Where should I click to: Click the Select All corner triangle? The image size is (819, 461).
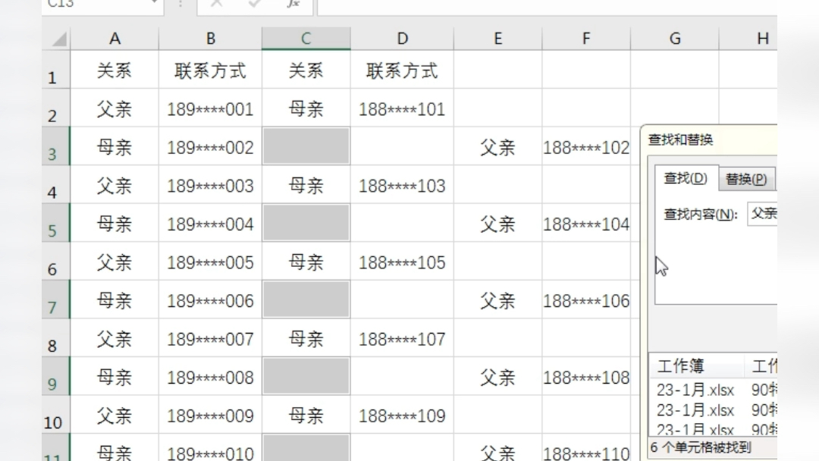pos(58,39)
